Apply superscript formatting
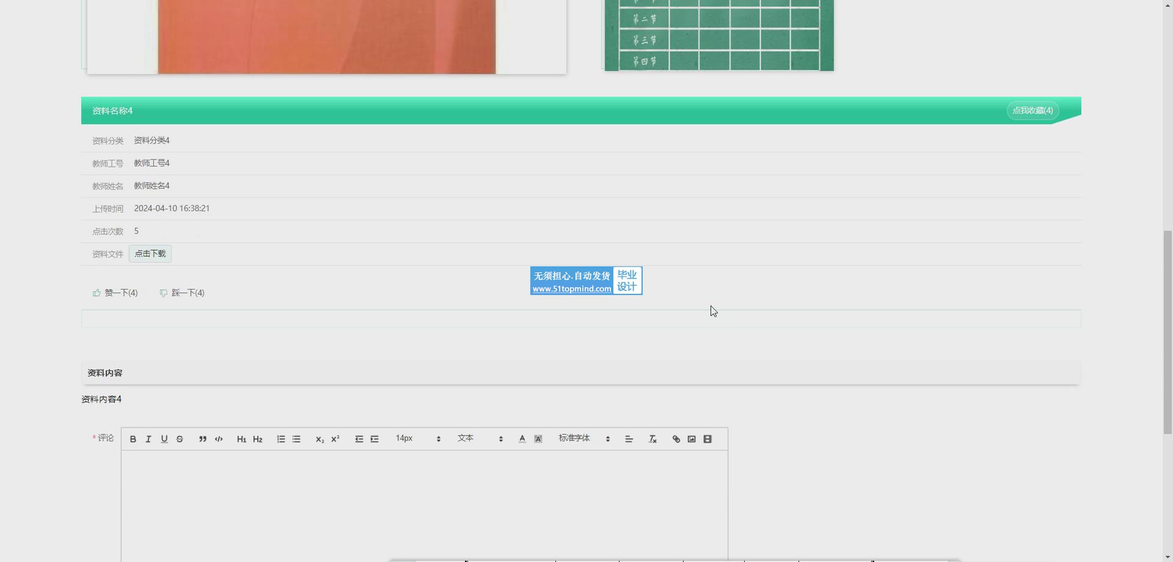1173x562 pixels. pyautogui.click(x=335, y=439)
